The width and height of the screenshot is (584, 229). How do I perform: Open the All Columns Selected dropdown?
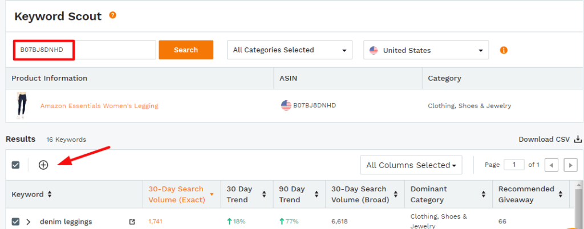pos(411,165)
